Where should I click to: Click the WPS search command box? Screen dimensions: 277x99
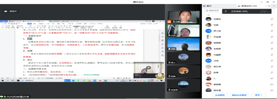pyautogui.click(x=96, y=23)
